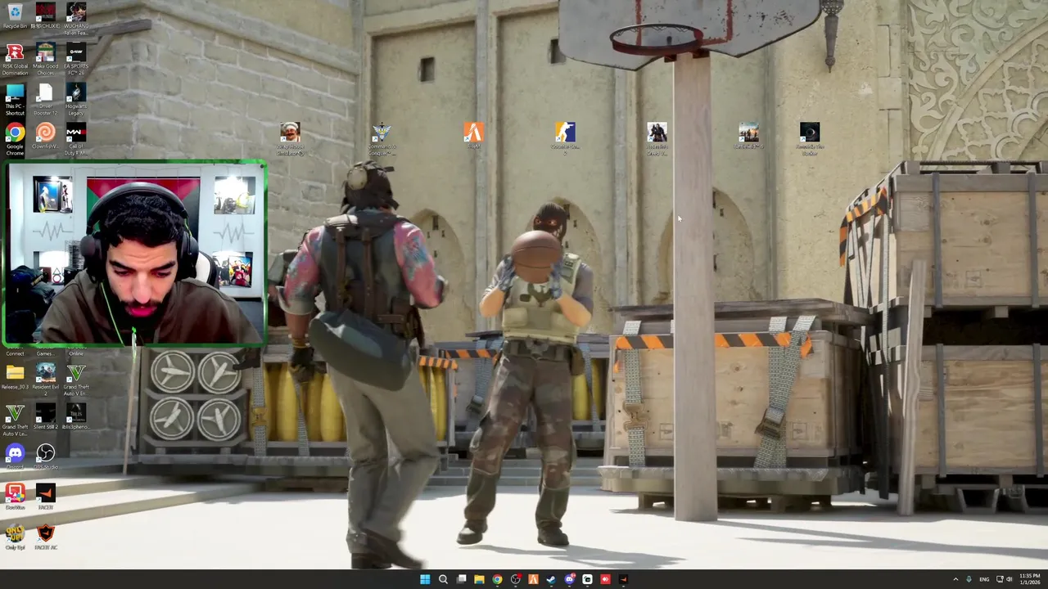Open File Explorer from the taskbar

479,579
